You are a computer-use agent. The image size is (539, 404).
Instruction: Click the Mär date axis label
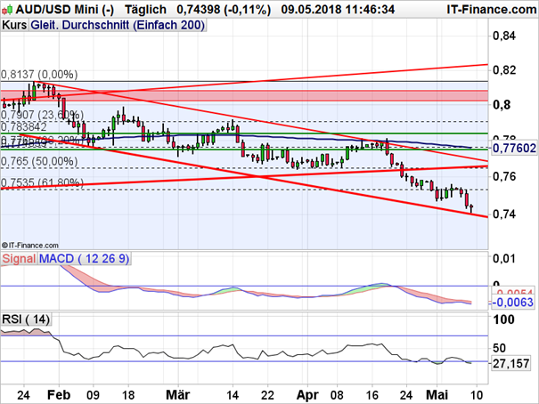coord(177,395)
